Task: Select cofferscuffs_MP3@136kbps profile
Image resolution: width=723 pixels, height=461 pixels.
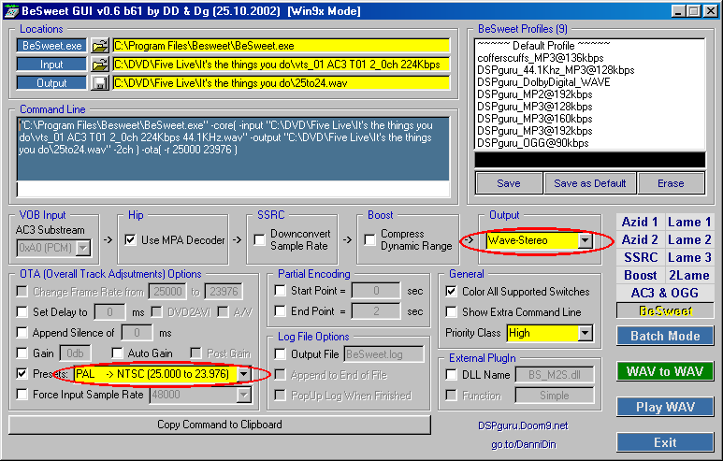Action: pyautogui.click(x=590, y=58)
